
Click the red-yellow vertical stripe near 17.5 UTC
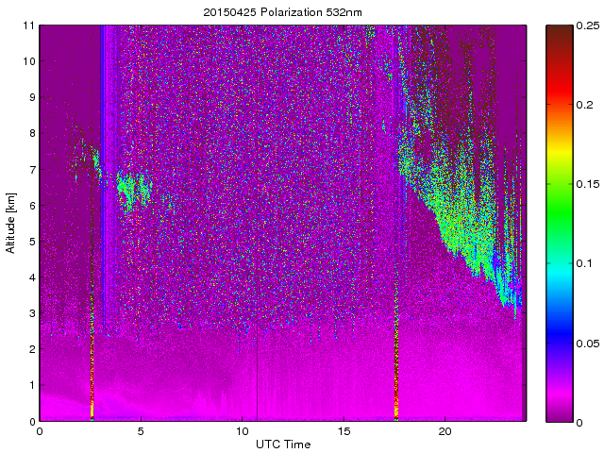(x=395, y=368)
